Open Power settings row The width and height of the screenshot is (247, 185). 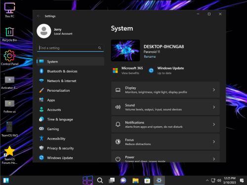165,157
